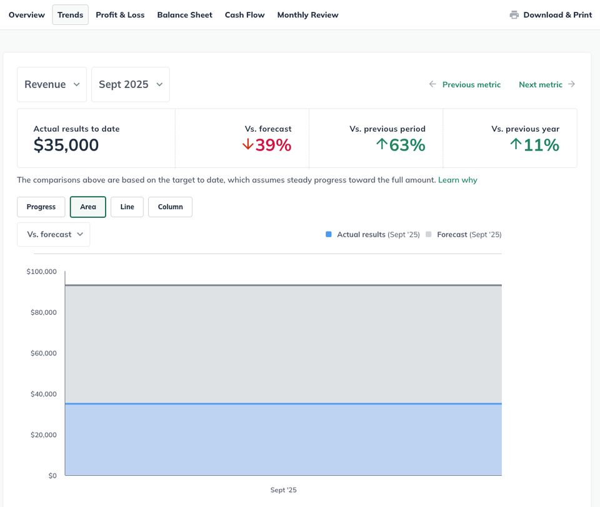This screenshot has width=600, height=507.
Task: Click the printer icon
Action: point(514,15)
